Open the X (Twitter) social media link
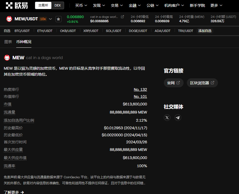Viewport: 239px width, 194px height. [x=167, y=117]
